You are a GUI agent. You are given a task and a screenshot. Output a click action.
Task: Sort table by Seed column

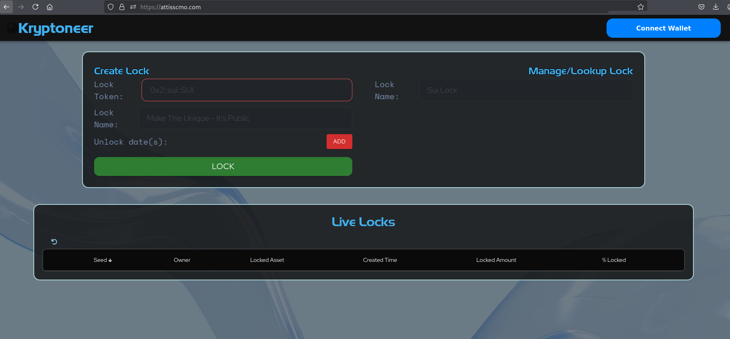(x=103, y=260)
